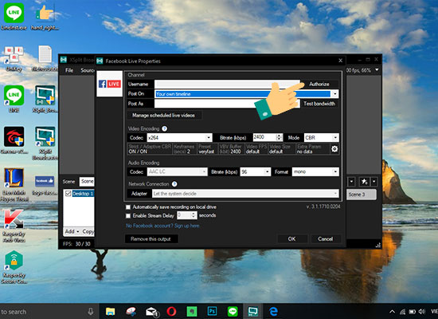Switch to the Scene 3 tab
This screenshot has height=319, width=438.
[x=362, y=195]
